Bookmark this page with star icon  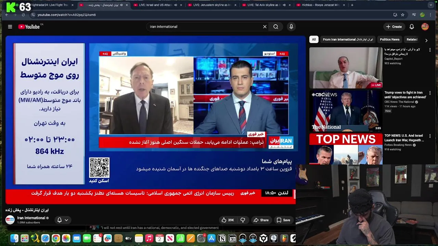coord(403,15)
